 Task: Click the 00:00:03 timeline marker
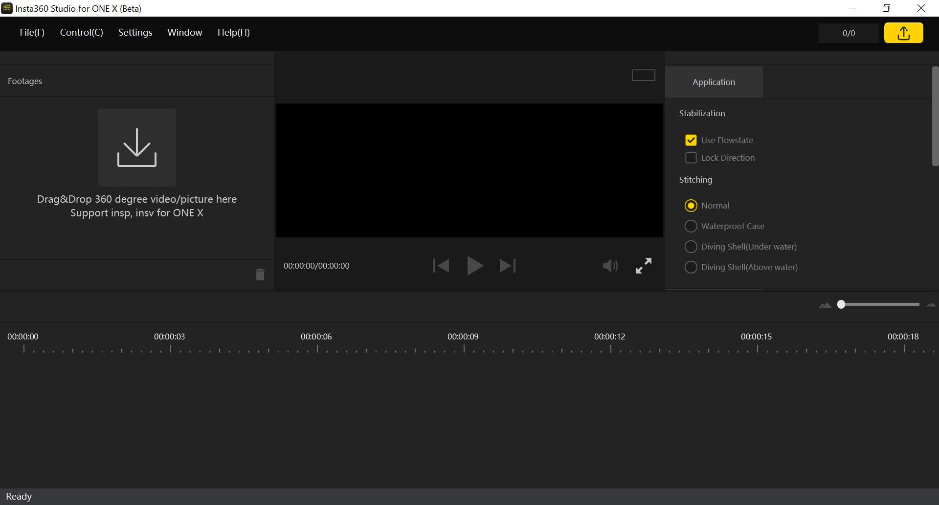(x=169, y=337)
